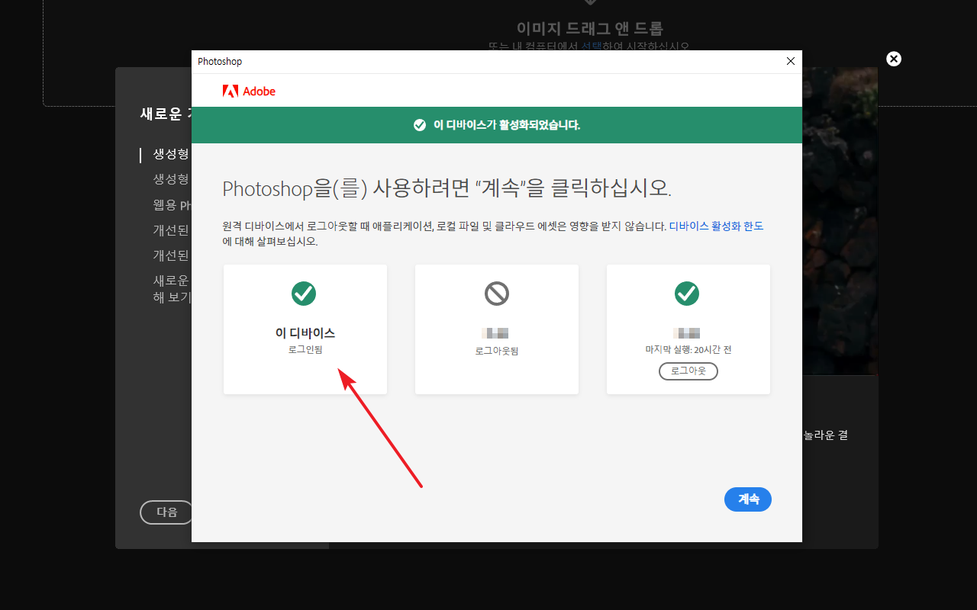Image resolution: width=977 pixels, height=610 pixels.
Task: Click the Adobe logo in the dialog header
Action: (x=249, y=91)
